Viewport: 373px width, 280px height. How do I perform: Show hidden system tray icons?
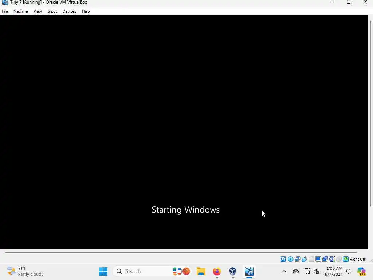click(284, 271)
